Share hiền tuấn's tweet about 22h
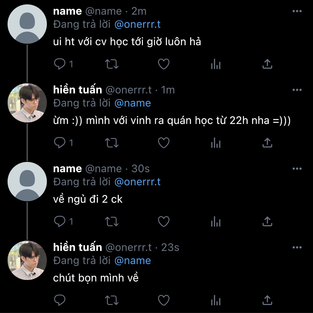This screenshot has width=313, height=313. [267, 143]
